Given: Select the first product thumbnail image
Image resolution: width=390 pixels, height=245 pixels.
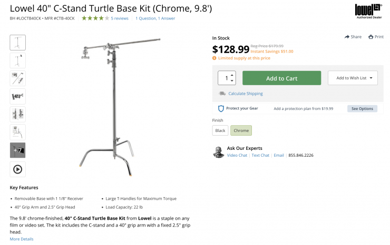Looking at the screenshot, I should point(17,43).
